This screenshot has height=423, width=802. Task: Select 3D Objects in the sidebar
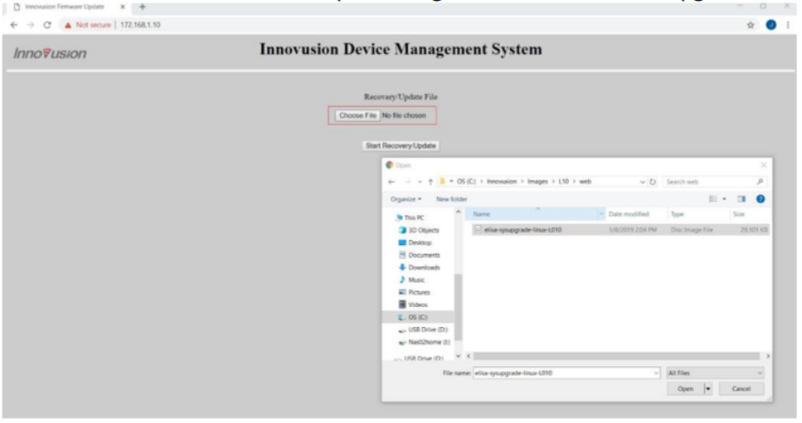pos(418,230)
